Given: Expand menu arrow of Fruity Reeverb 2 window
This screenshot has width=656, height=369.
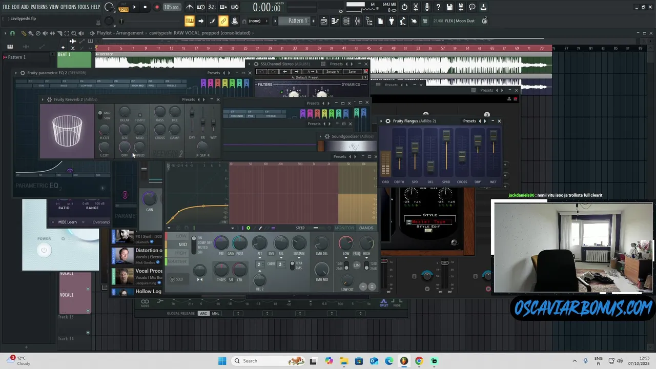Looking at the screenshot, I should (x=43, y=99).
